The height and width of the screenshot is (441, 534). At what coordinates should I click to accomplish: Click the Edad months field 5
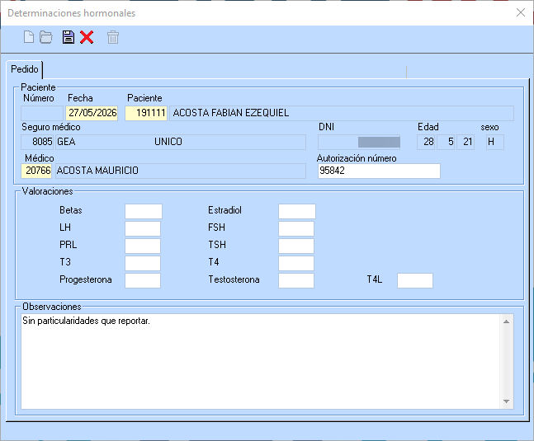447,142
